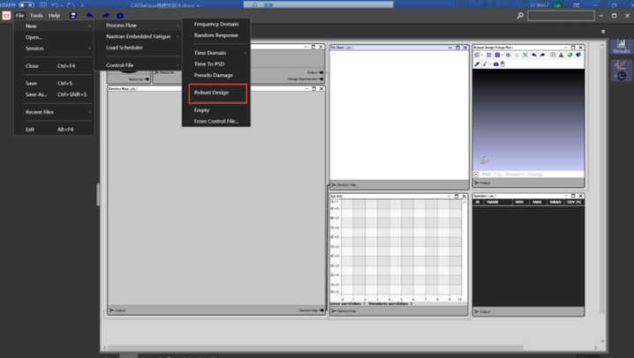Choose Frequency Domain from the submenu
Viewport: 634px width, 358px height.
(216, 24)
